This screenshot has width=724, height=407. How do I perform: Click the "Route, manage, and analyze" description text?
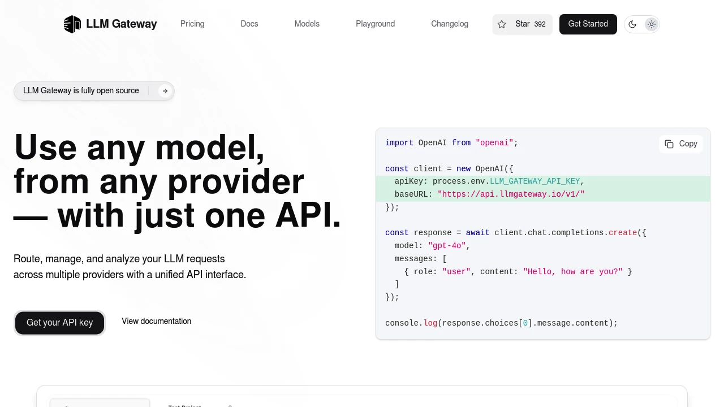tap(130, 267)
